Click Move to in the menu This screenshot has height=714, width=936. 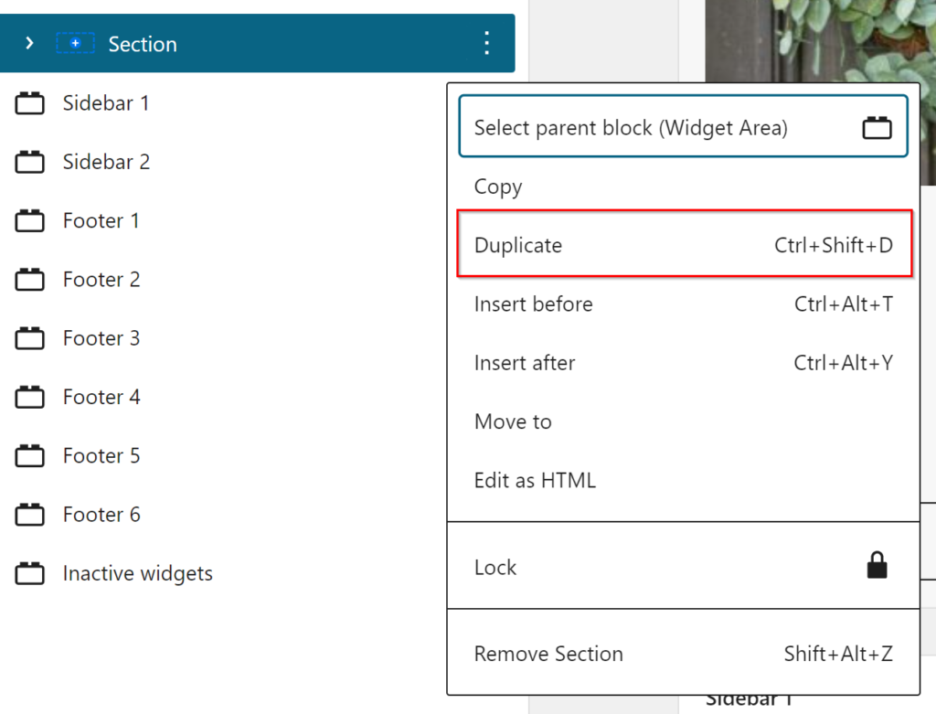pyautogui.click(x=513, y=421)
